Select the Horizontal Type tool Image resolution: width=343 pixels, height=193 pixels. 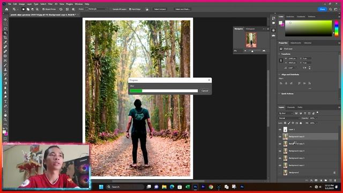point(5,101)
